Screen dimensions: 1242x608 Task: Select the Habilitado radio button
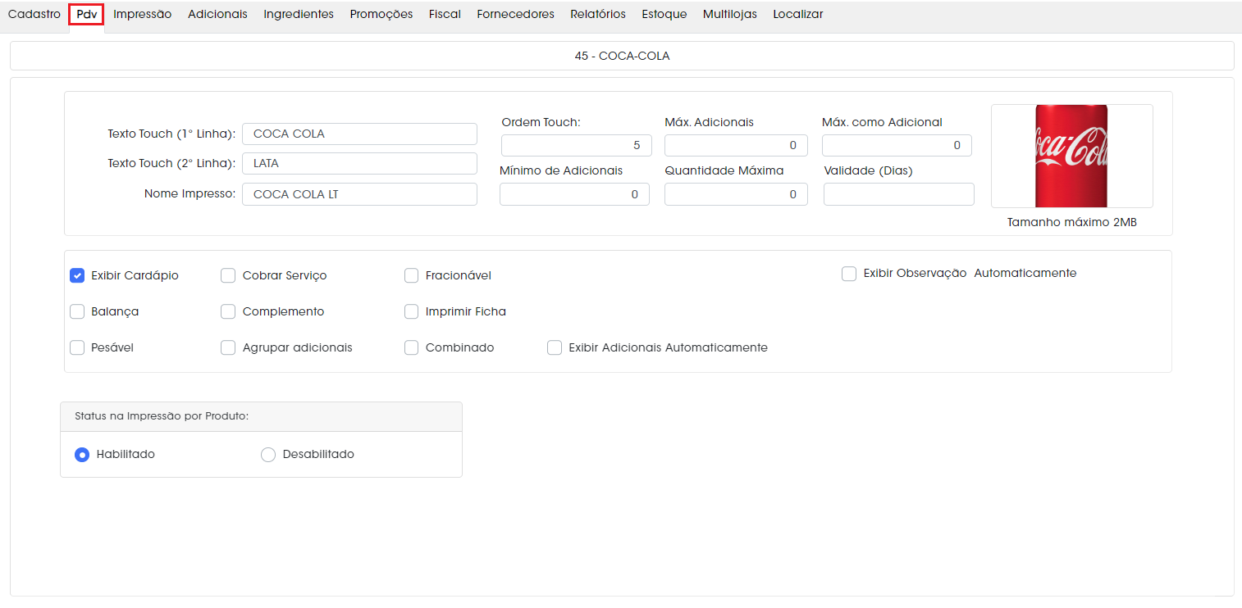pos(82,454)
